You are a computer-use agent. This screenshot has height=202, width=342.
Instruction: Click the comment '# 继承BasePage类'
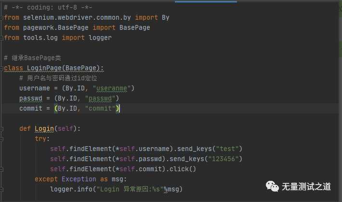click(32, 58)
